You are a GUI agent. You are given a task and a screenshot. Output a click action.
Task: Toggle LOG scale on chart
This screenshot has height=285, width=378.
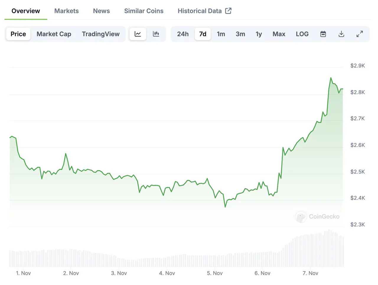coord(302,34)
